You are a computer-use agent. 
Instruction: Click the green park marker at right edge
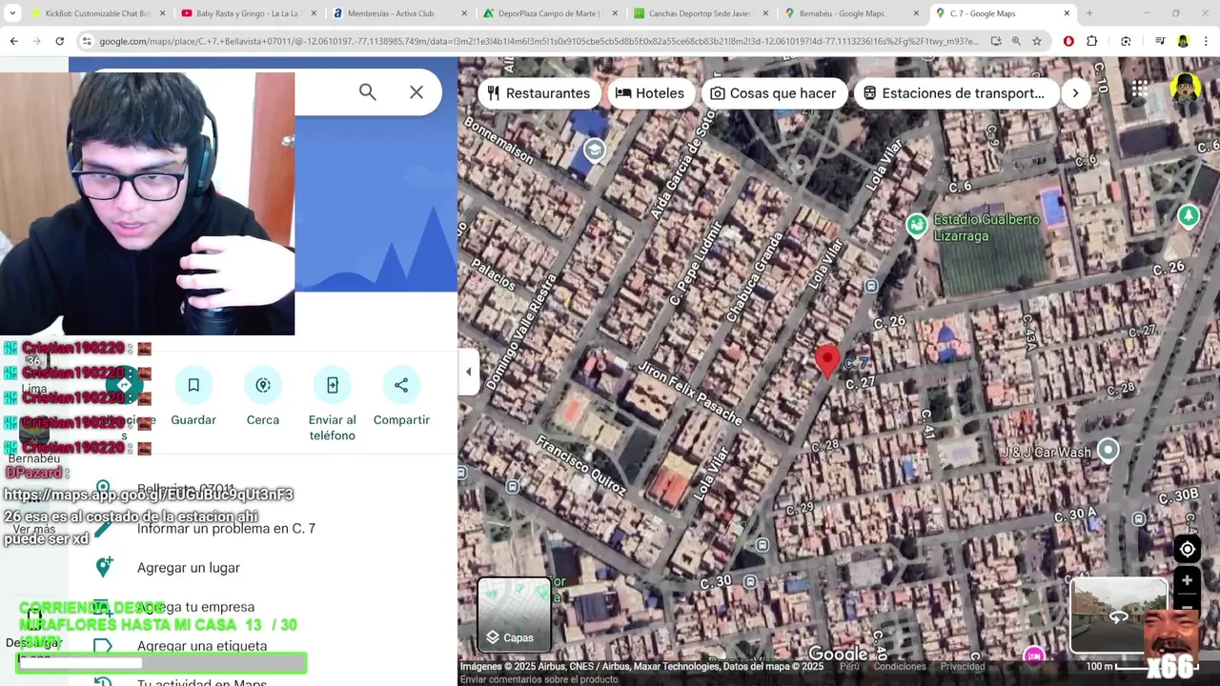pos(1189,216)
